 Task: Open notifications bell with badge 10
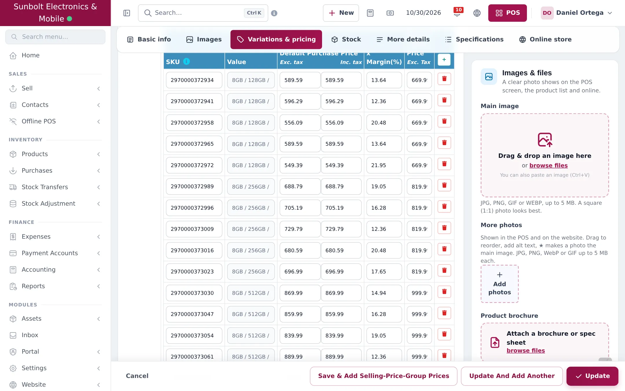coord(458,13)
